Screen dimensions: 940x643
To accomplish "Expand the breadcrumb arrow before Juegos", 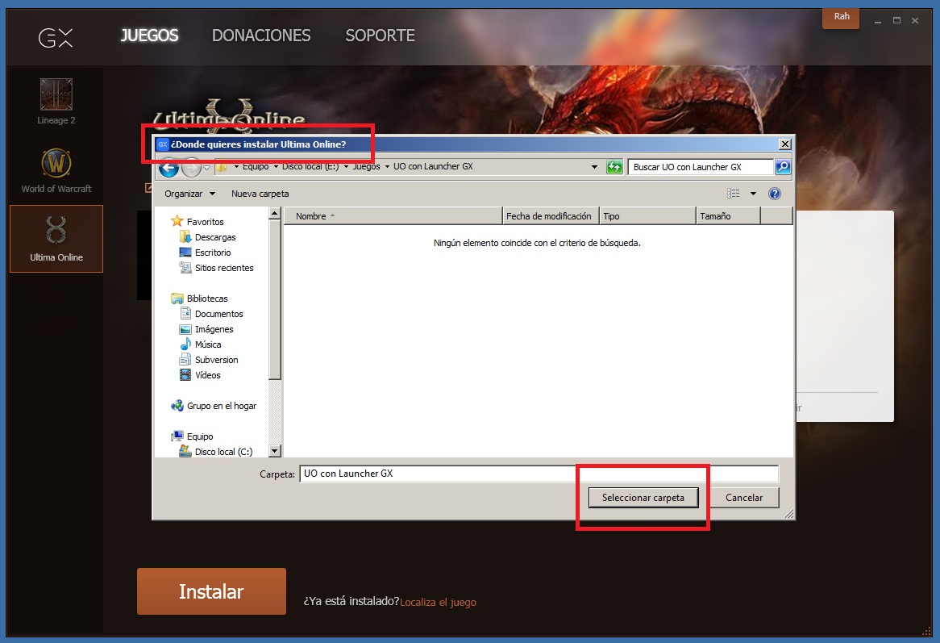I will [346, 167].
